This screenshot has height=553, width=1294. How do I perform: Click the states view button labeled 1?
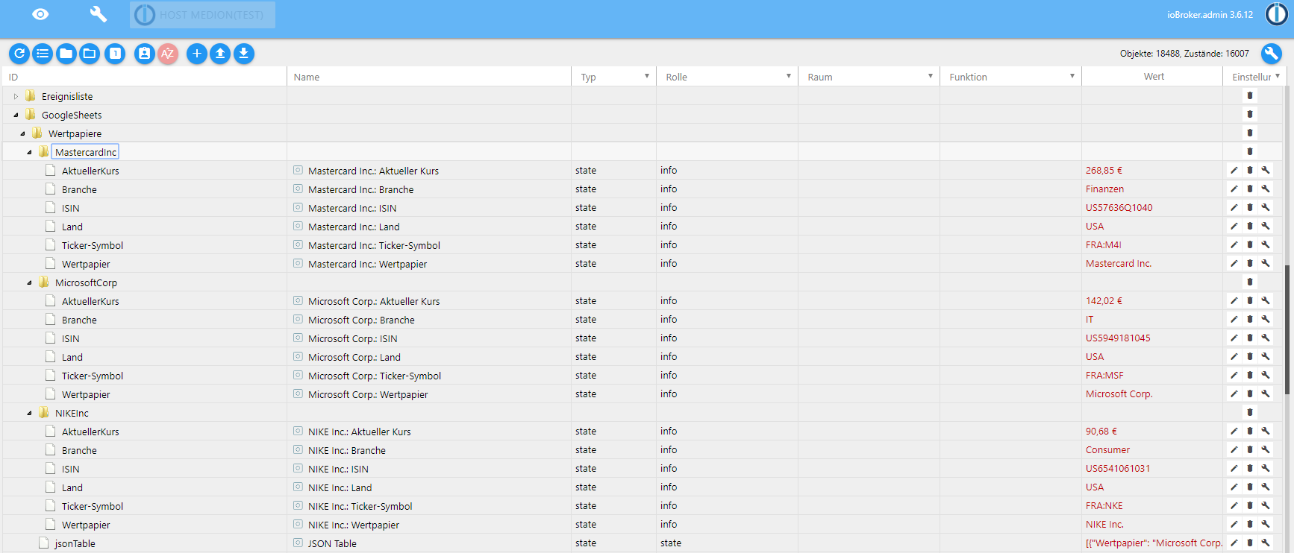115,53
